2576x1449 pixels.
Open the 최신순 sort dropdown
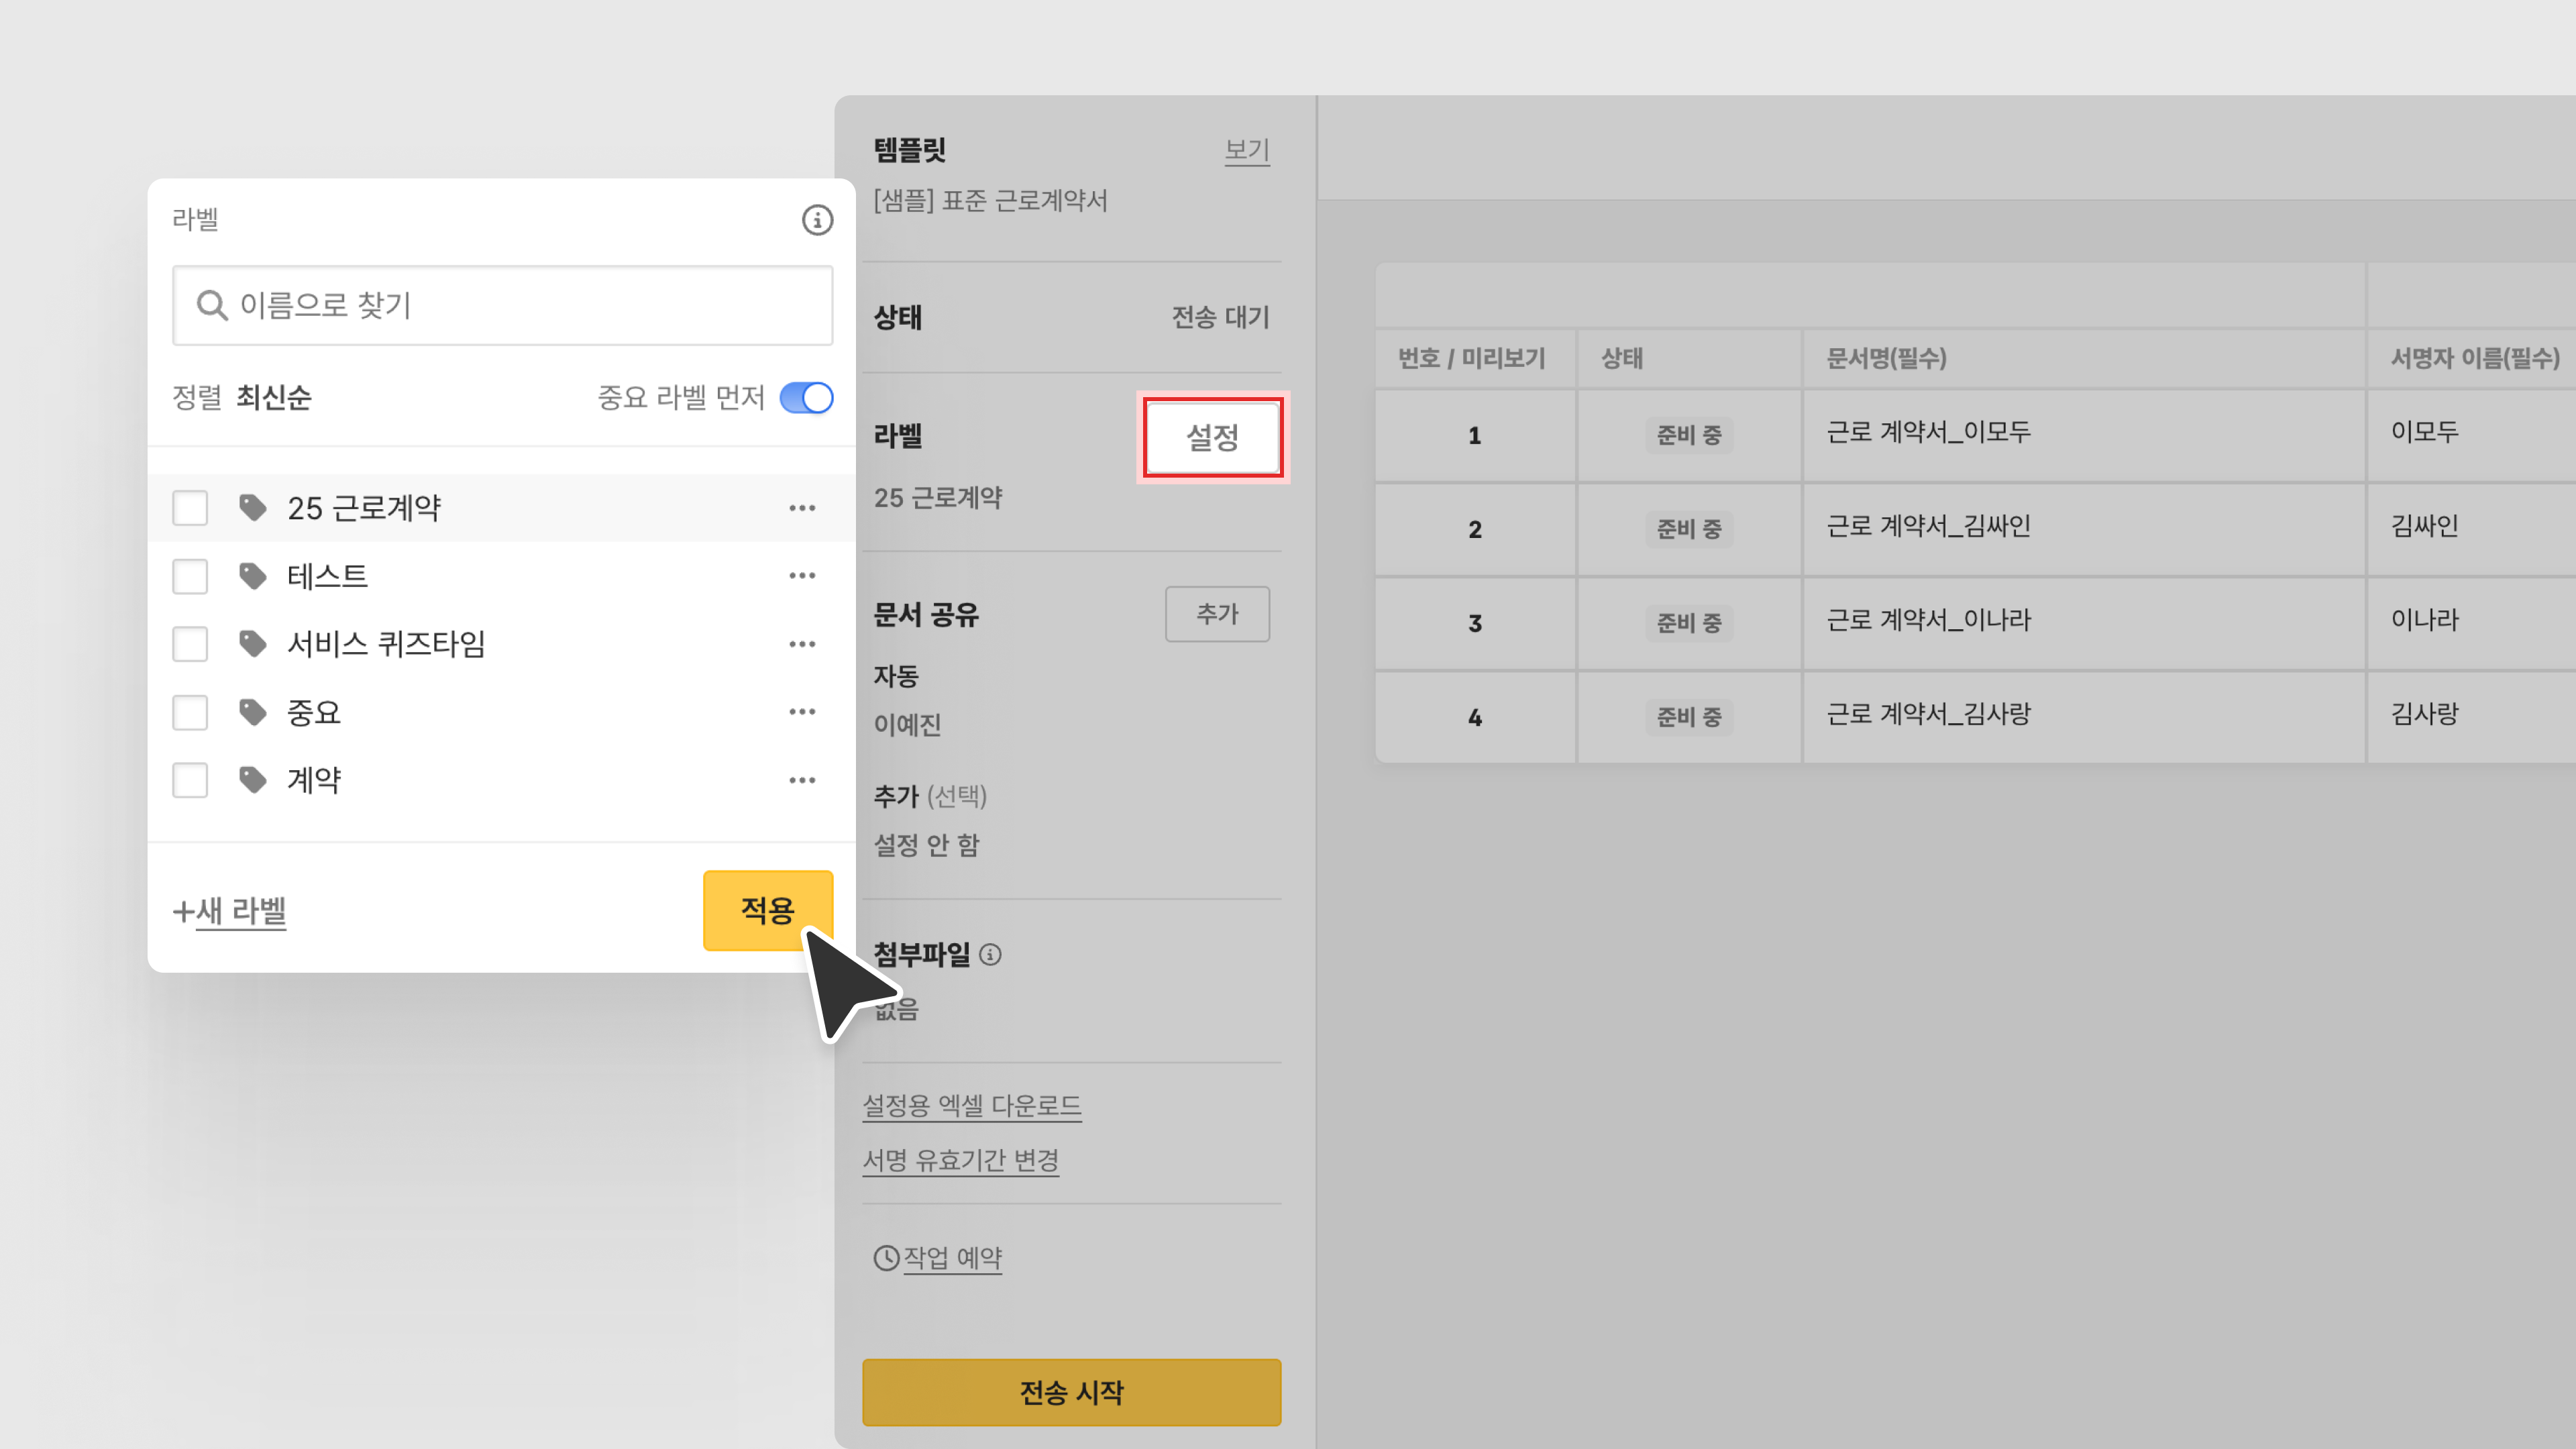(273, 398)
